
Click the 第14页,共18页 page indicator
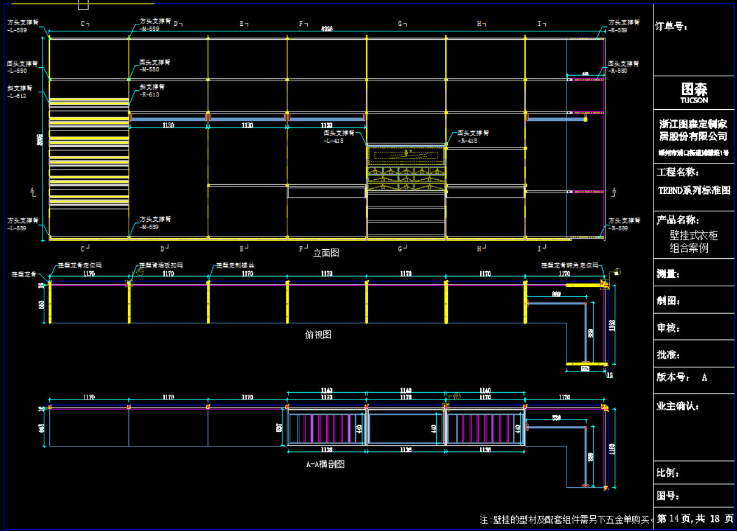tap(695, 519)
